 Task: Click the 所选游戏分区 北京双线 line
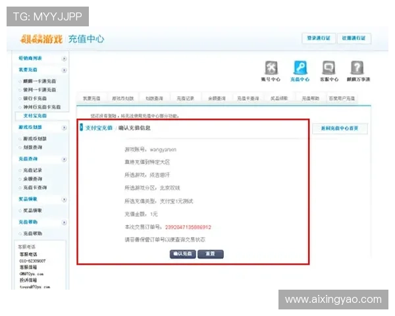[x=152, y=188]
